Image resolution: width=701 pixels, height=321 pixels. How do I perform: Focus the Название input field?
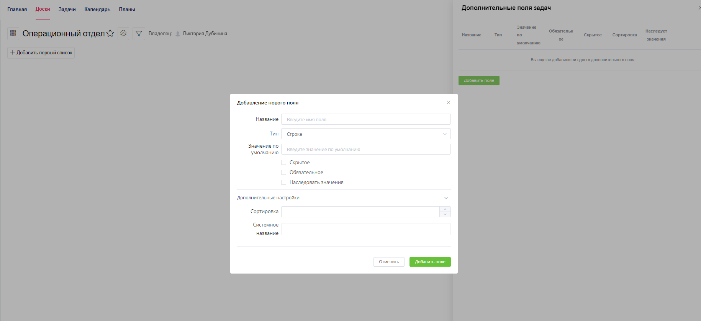point(366,119)
